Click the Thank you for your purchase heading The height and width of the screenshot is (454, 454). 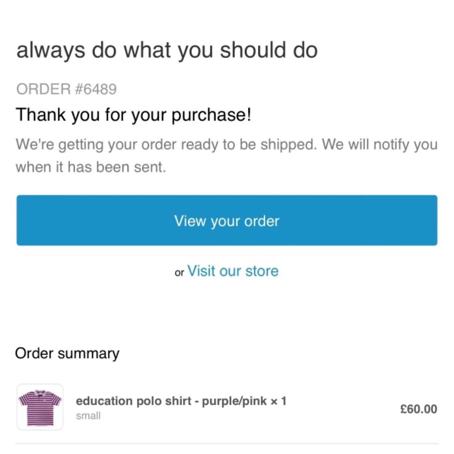tap(134, 114)
